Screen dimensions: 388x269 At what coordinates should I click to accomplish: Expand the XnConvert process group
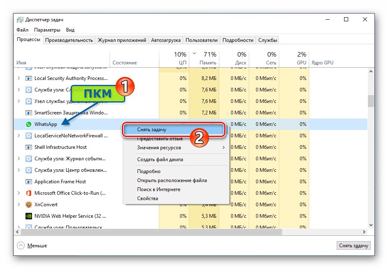pyautogui.click(x=19, y=205)
